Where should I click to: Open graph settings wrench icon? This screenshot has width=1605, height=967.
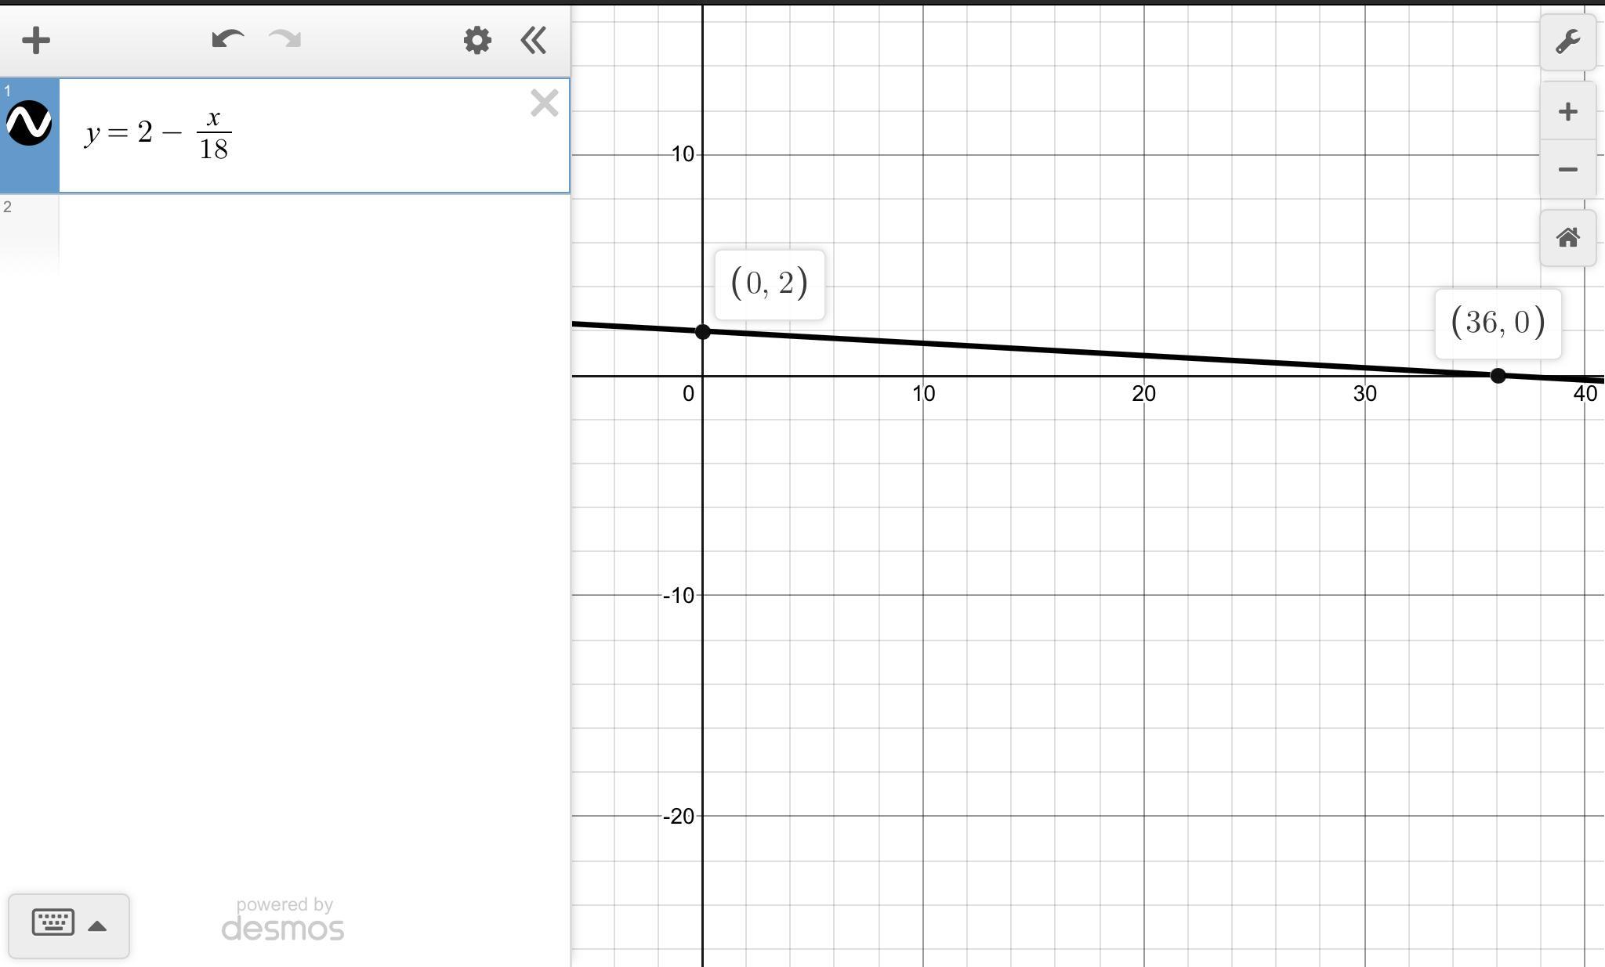pyautogui.click(x=1567, y=42)
